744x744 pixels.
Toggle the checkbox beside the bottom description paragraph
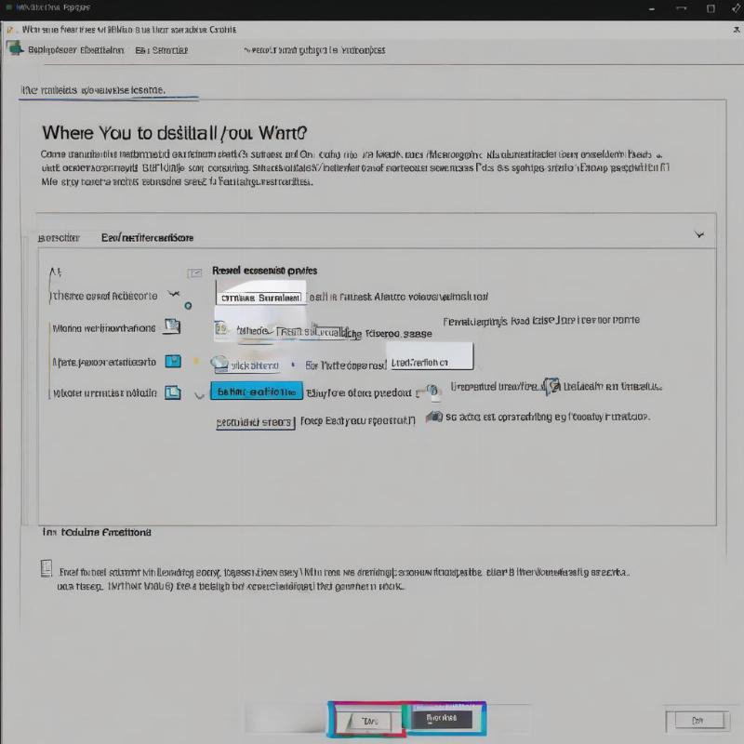[x=46, y=568]
